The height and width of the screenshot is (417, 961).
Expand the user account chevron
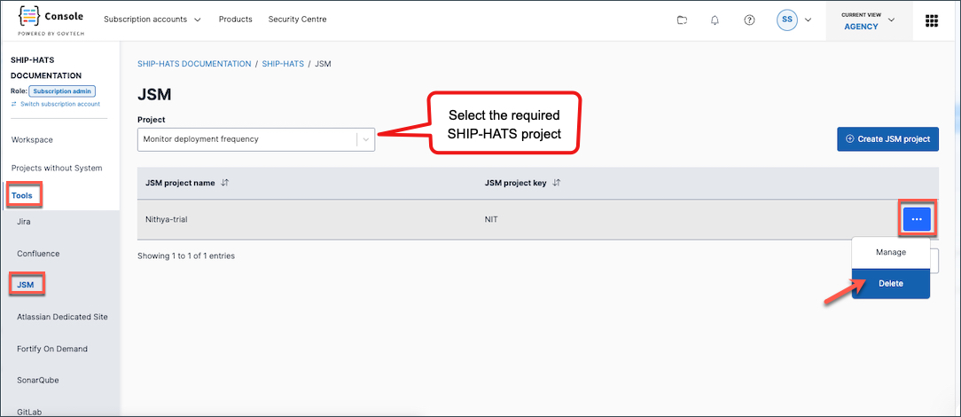(x=808, y=20)
